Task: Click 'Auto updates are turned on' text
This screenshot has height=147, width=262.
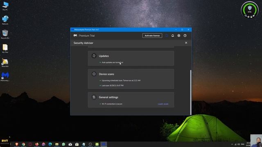Action: (x=113, y=62)
